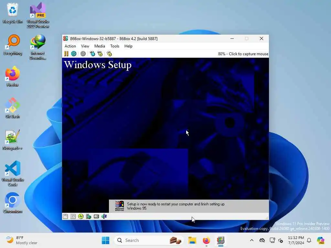The image size is (331, 248).
Task: Click the crossed-out cloud tray icon
Action: coord(262,240)
